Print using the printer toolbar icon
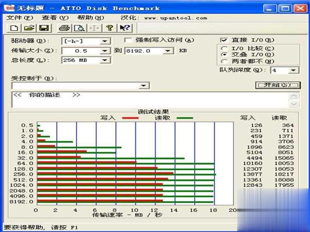 pyautogui.click(x=64, y=28)
